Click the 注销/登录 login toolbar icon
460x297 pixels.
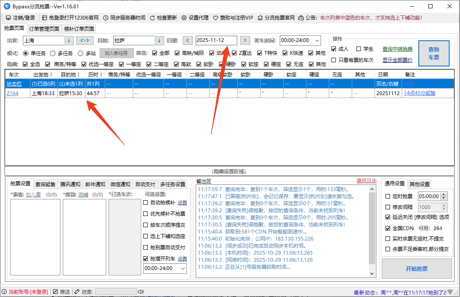pyautogui.click(x=8, y=18)
